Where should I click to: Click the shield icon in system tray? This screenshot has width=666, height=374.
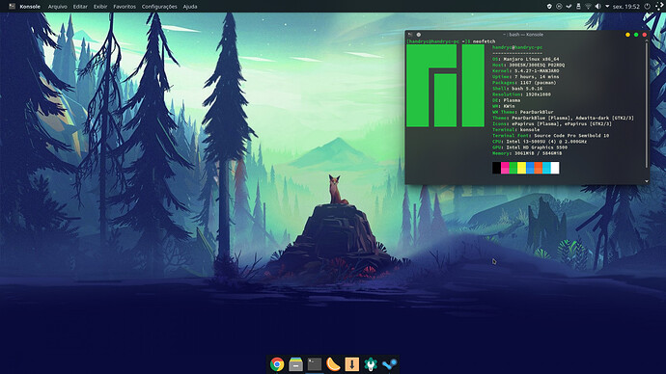pos(549,7)
